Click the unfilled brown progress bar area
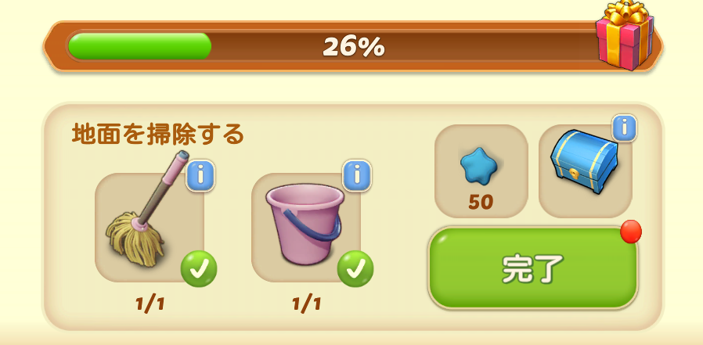The width and height of the screenshot is (703, 345). pyautogui.click(x=403, y=46)
